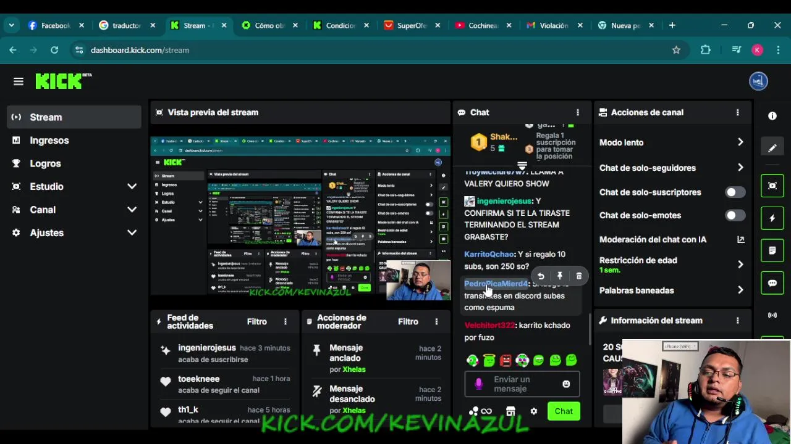
Task: Click the channel points infinity icon
Action: point(486,411)
